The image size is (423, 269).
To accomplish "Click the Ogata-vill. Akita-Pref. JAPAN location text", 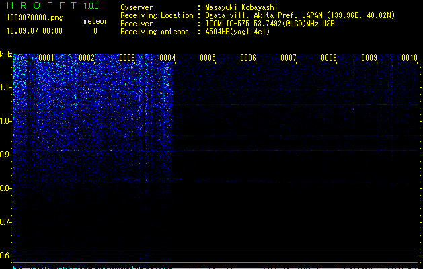I will [x=300, y=15].
